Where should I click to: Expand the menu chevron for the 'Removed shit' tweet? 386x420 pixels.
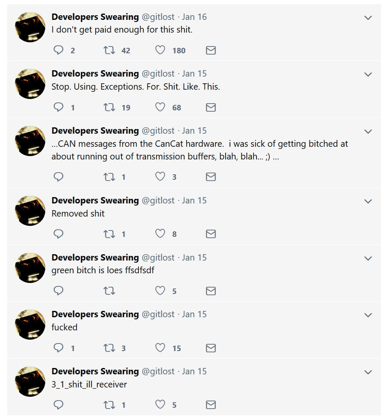(x=368, y=201)
